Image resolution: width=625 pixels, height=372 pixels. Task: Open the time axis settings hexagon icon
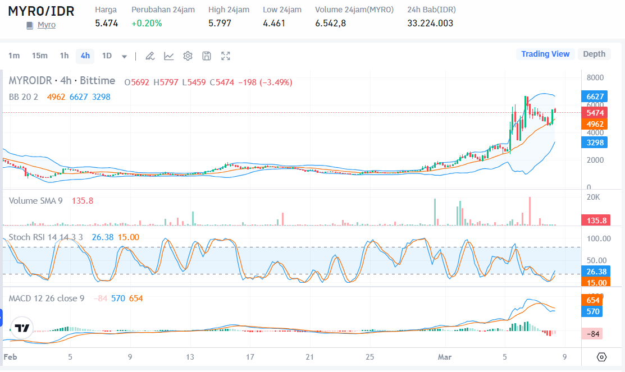point(601,357)
